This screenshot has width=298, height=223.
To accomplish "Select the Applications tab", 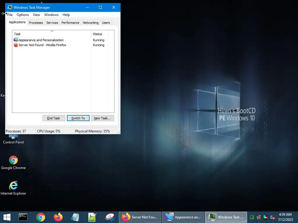I will 17,22.
